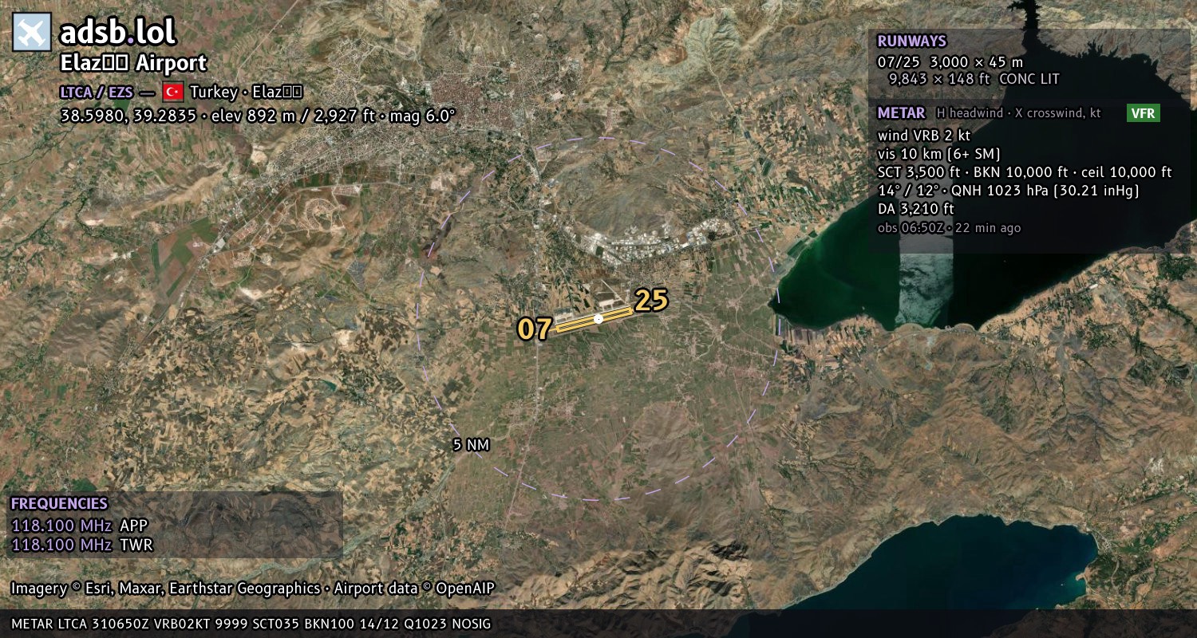Image resolution: width=1197 pixels, height=638 pixels.
Task: Click the "14° / 12° · QNH 1023 hPa" line
Action: click(1008, 191)
